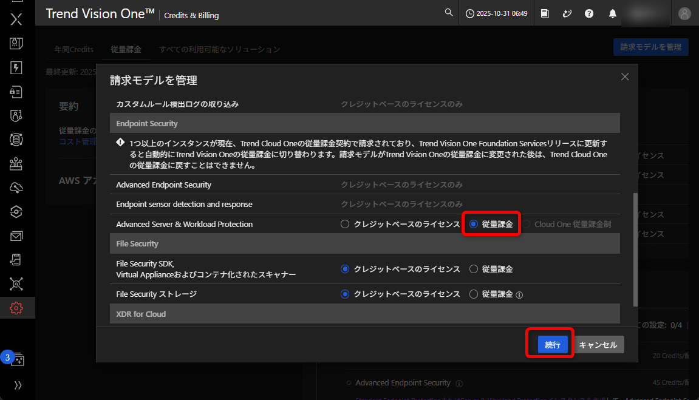The width and height of the screenshot is (699, 400).
Task: Open the Trend Vision One logo icon in sidebar
Action: tap(16, 19)
